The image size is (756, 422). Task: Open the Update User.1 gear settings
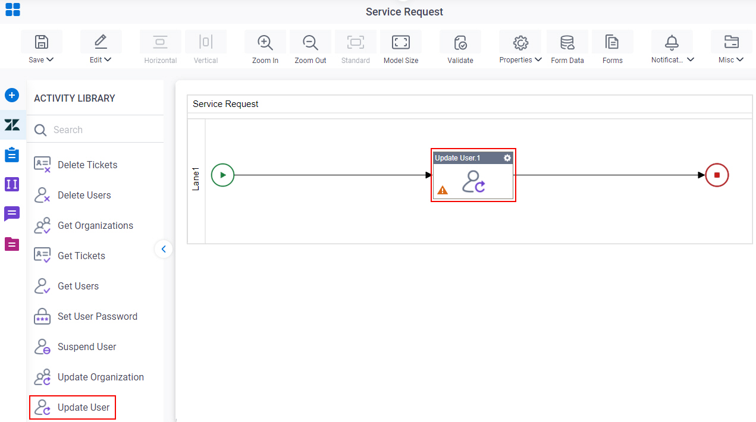pyautogui.click(x=507, y=158)
